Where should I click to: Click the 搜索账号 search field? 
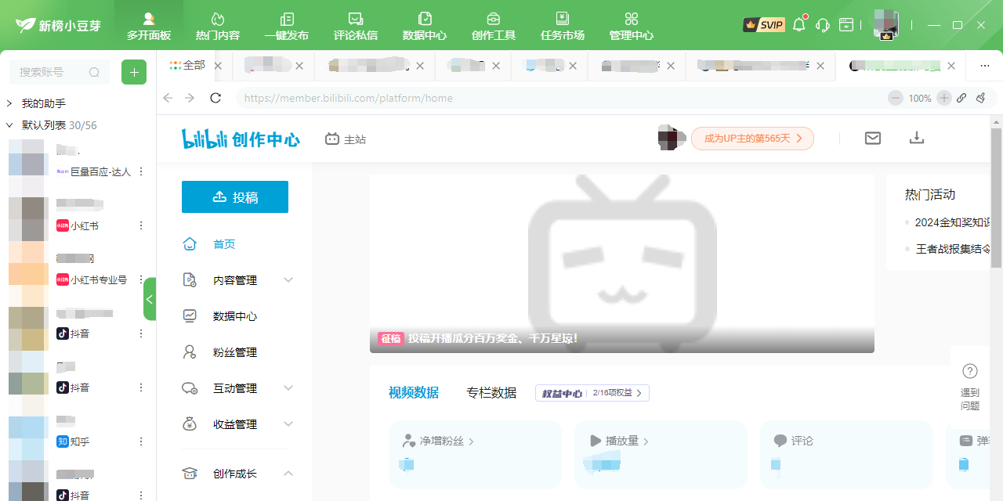point(52,72)
